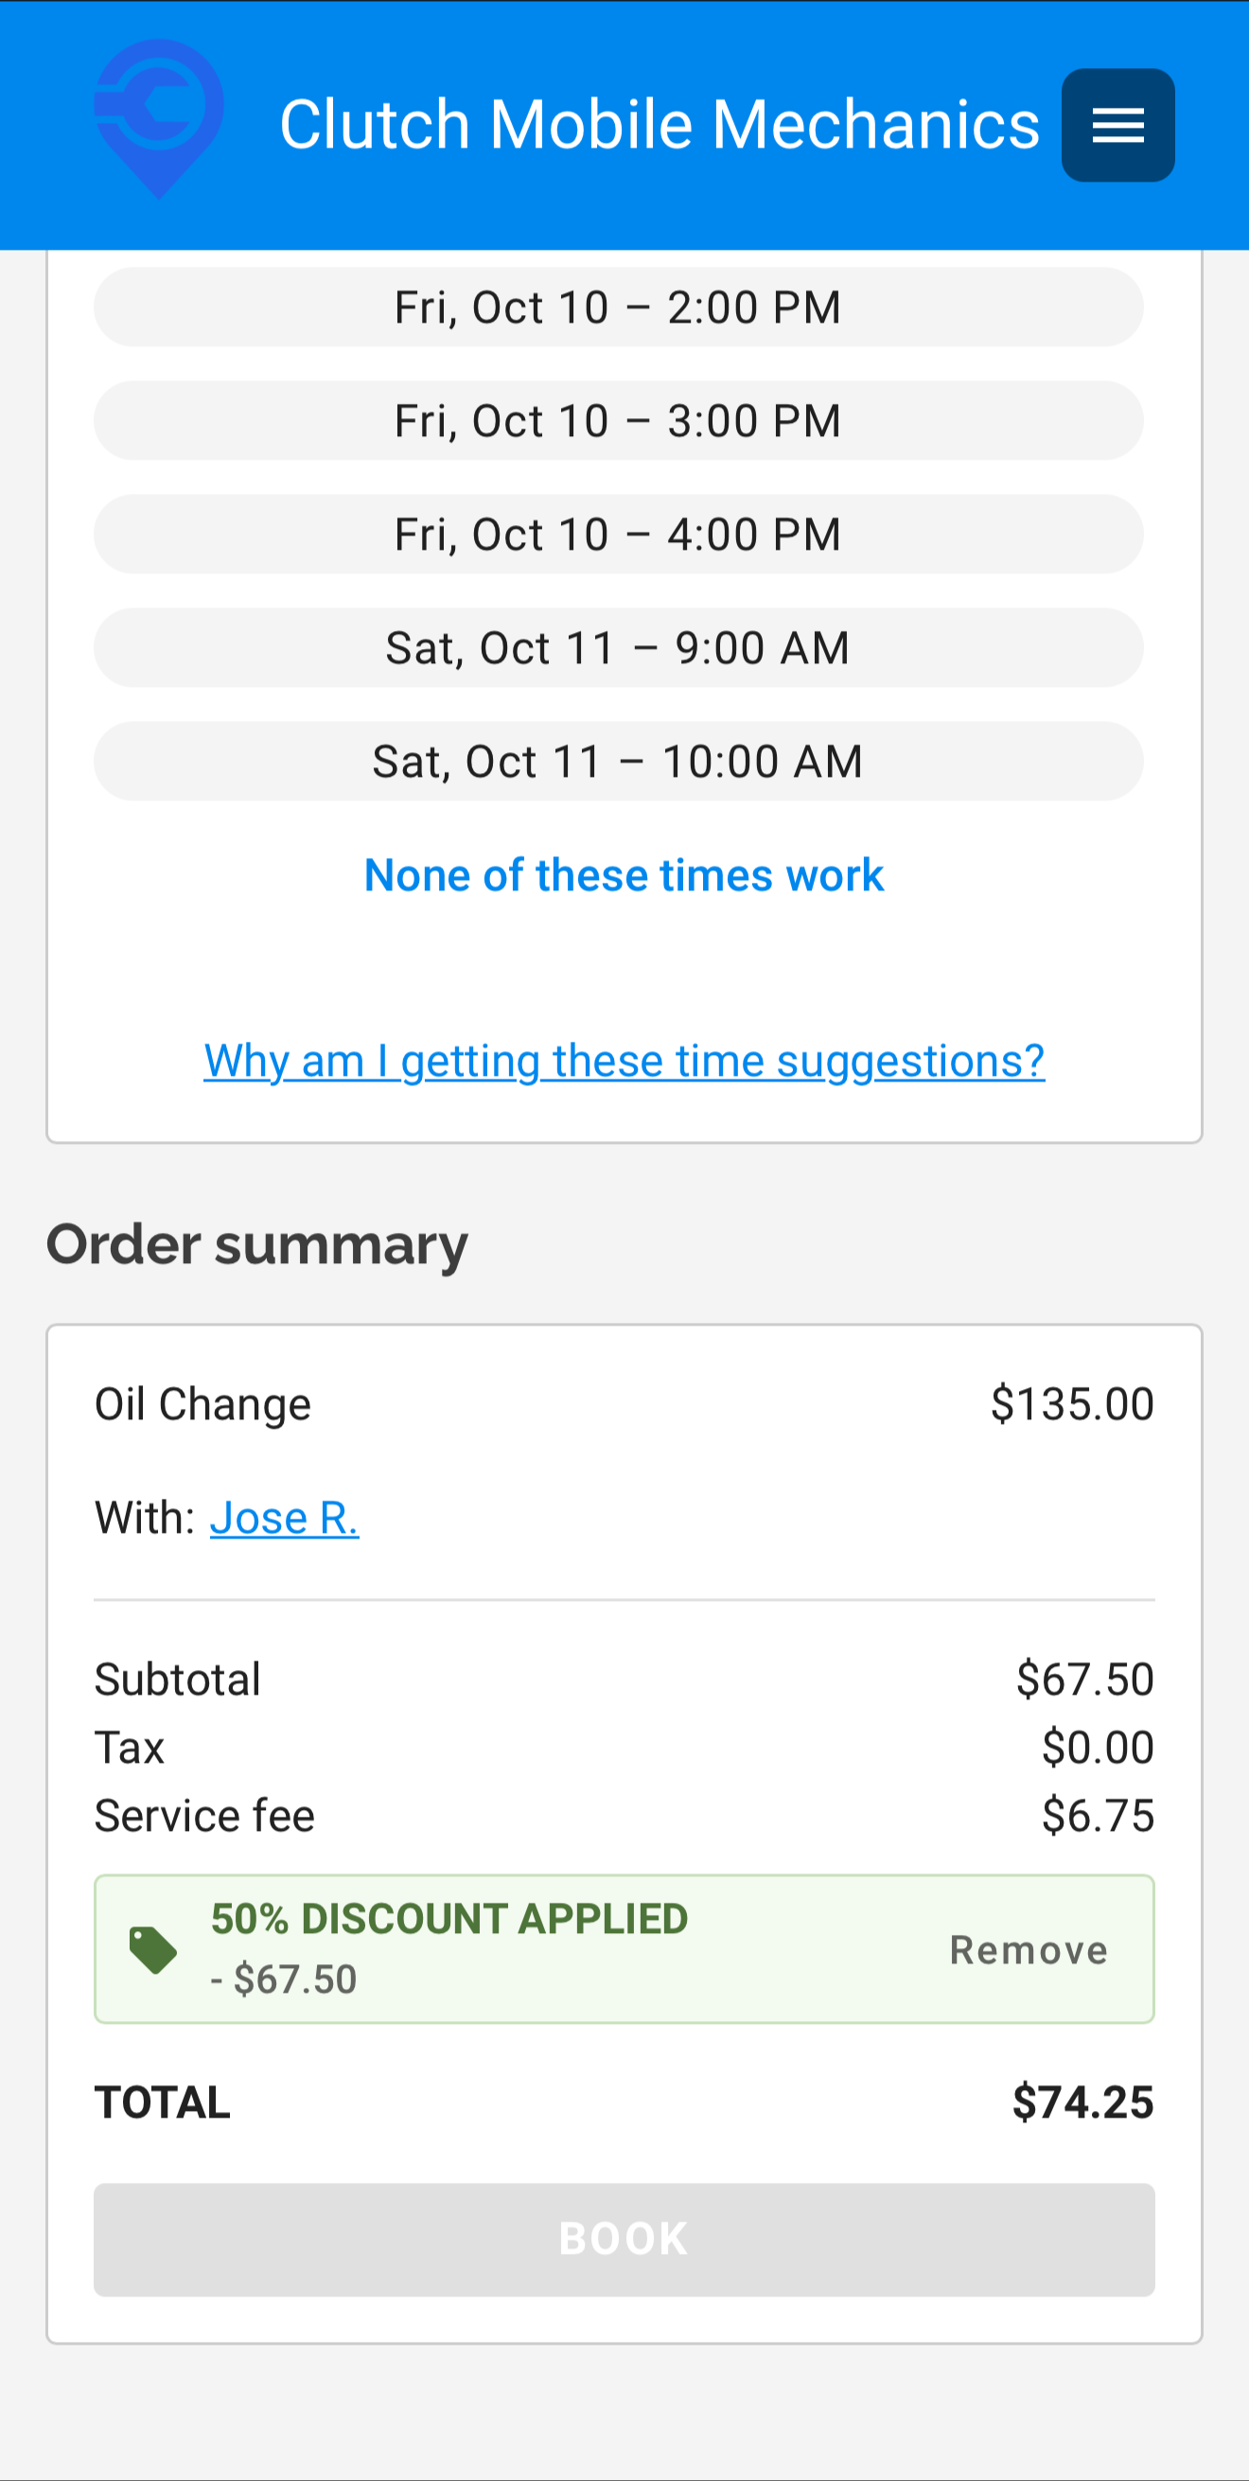This screenshot has height=2481, width=1249.
Task: Open Why am I getting these time suggestions
Action: 624,1062
